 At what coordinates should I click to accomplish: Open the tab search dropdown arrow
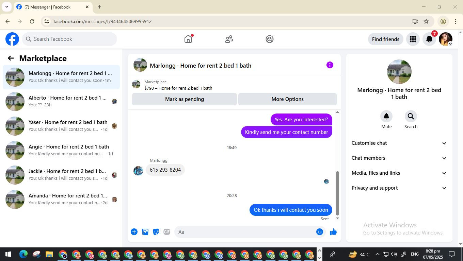click(x=6, y=7)
